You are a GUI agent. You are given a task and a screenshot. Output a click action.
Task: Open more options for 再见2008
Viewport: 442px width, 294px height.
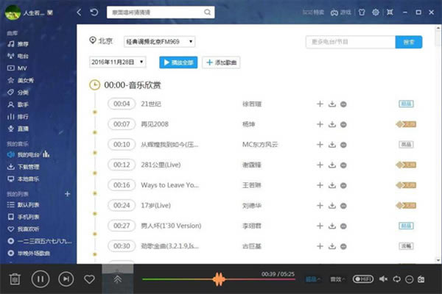point(343,124)
